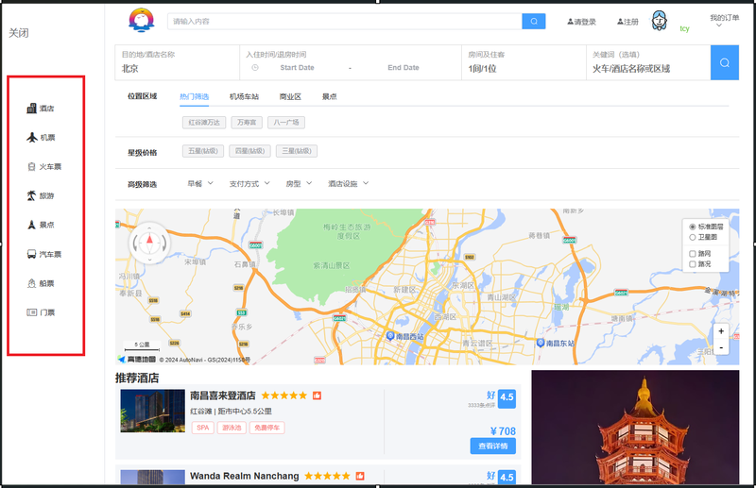Toggle the 红谷滩万达 location filter
The image size is (756, 488).
click(x=204, y=123)
